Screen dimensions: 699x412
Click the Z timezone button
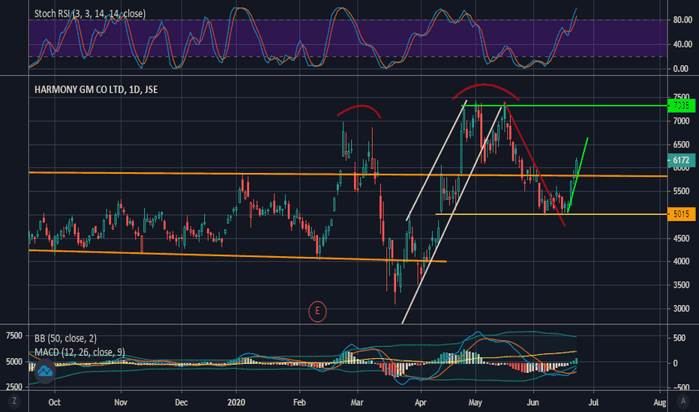(x=14, y=402)
